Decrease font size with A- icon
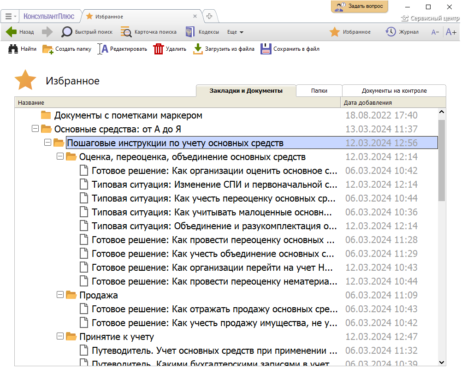Screen dimensions: 461x369 [435, 32]
